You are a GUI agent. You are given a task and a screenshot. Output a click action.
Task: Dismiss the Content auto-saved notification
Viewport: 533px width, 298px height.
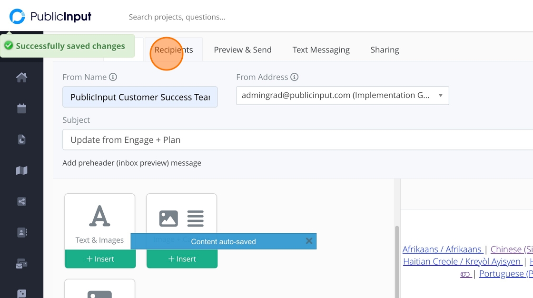(309, 241)
